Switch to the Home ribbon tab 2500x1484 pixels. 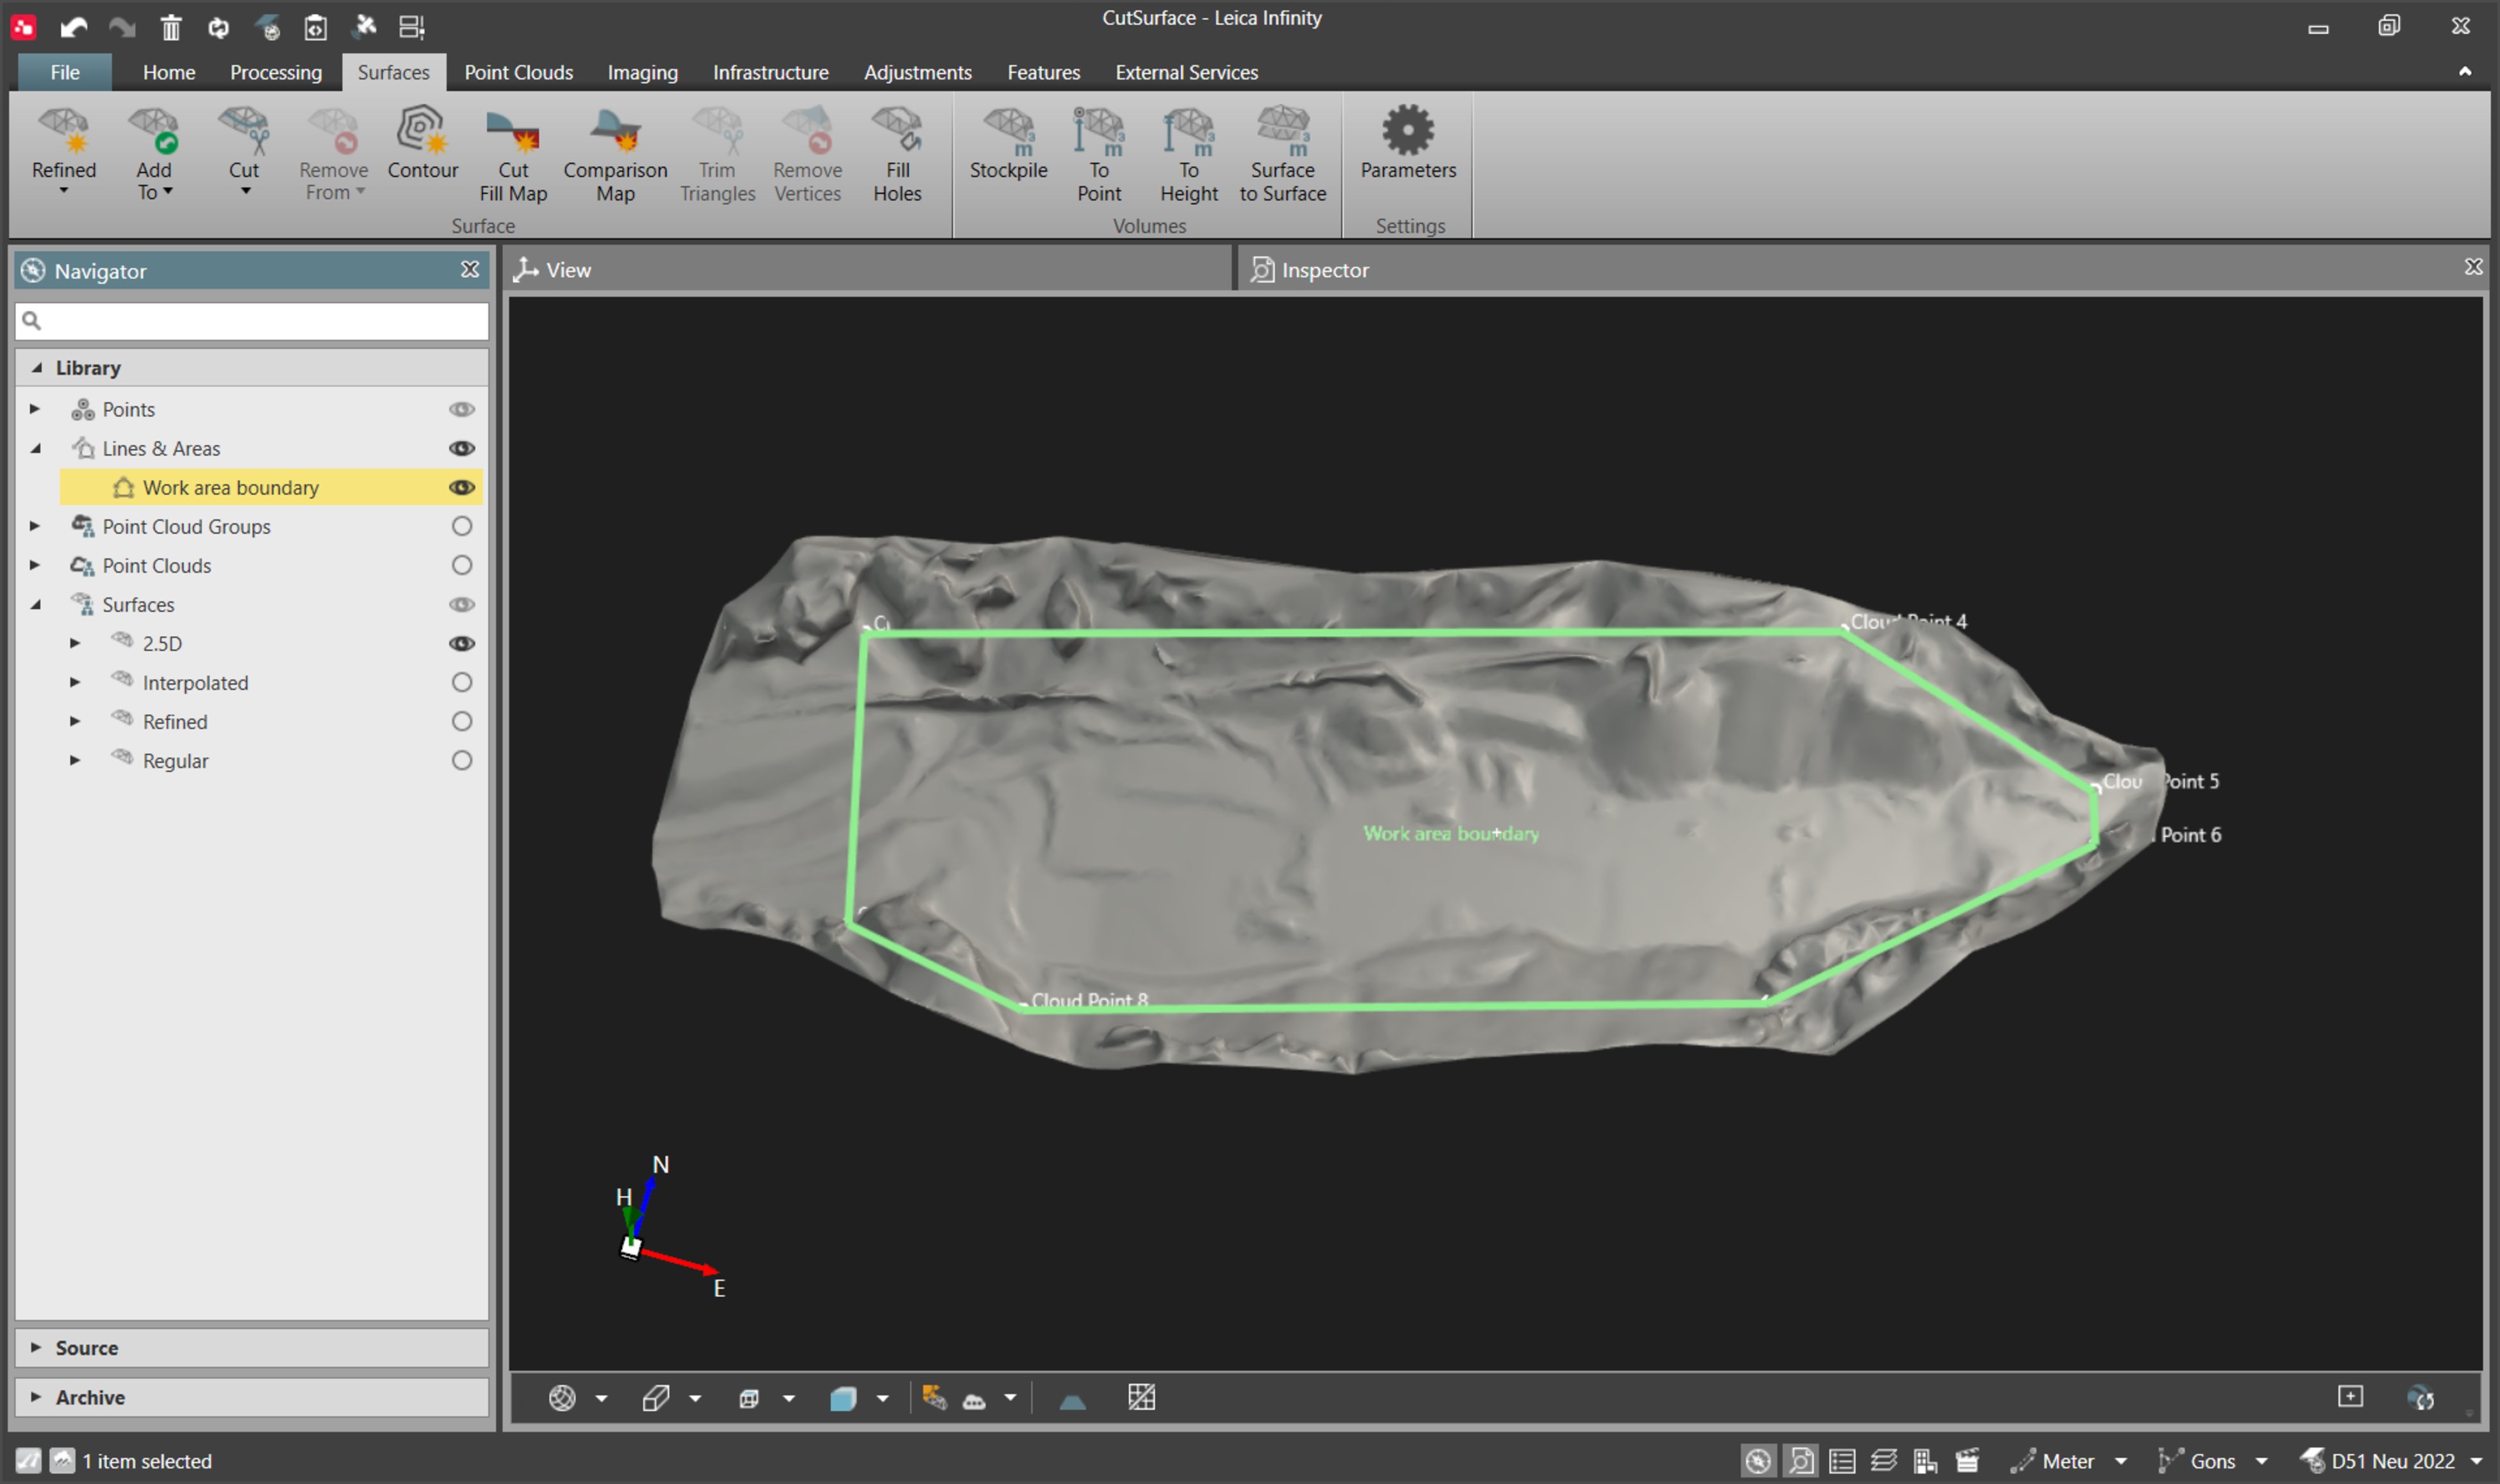[x=169, y=72]
